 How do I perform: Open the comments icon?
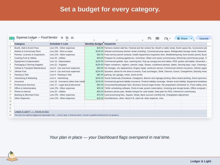(x=157, y=38)
